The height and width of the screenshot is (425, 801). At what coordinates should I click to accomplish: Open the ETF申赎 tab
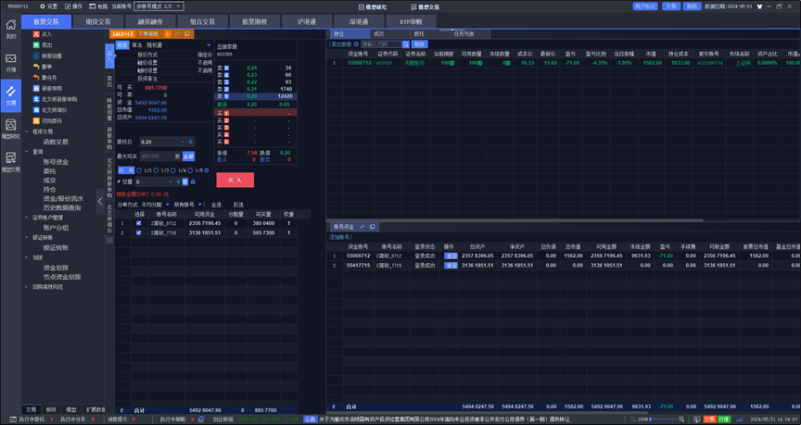412,22
